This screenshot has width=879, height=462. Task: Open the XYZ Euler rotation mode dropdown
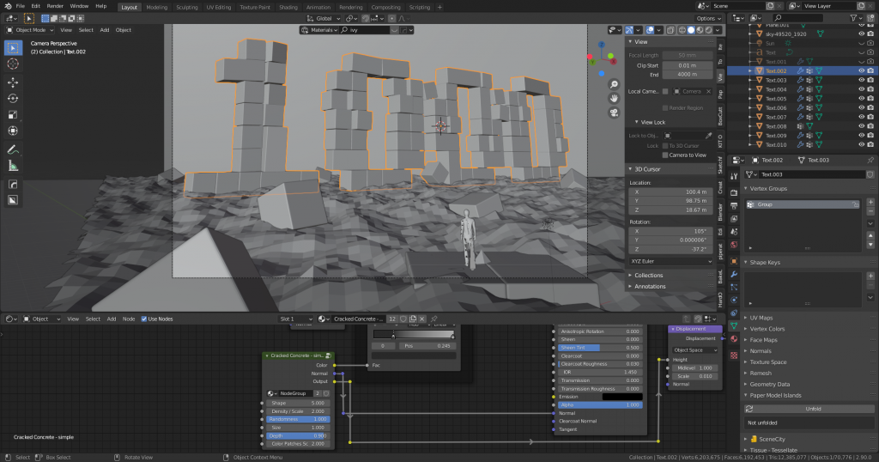670,259
